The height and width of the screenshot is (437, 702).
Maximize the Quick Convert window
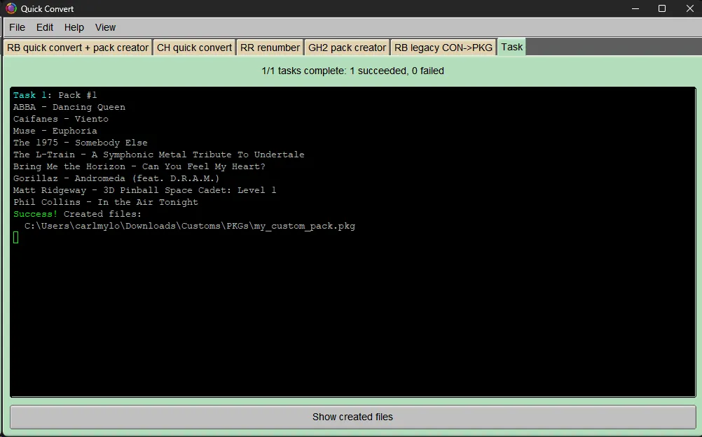click(x=661, y=8)
